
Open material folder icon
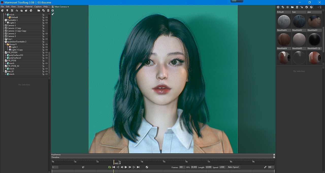click(292, 7)
